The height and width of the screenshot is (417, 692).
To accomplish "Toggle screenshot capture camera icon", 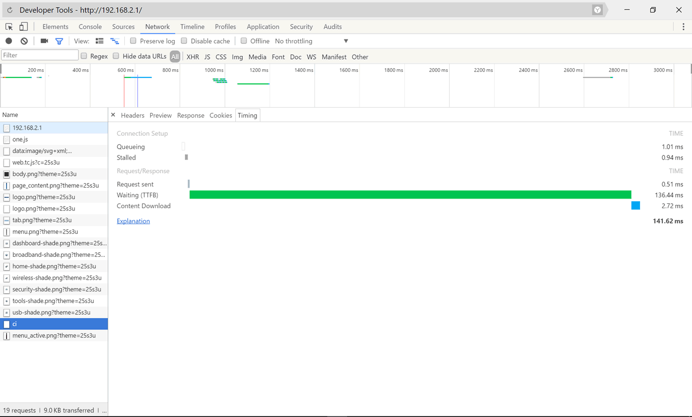I will point(44,41).
